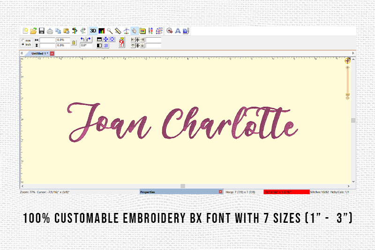
Task: Select the inch units radio button
Action: pyautogui.click(x=23, y=45)
